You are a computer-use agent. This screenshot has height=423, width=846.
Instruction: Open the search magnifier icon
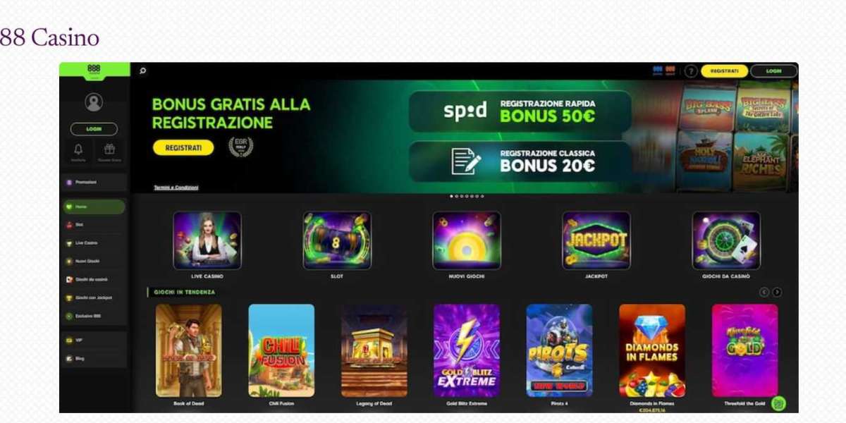pos(143,70)
